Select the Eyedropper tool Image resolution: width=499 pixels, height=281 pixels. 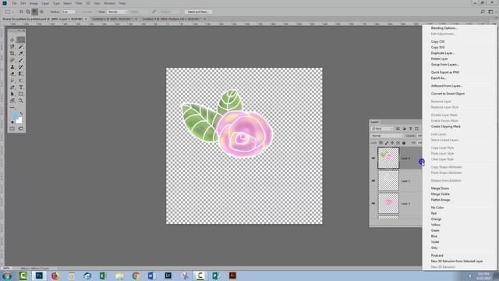point(21,53)
